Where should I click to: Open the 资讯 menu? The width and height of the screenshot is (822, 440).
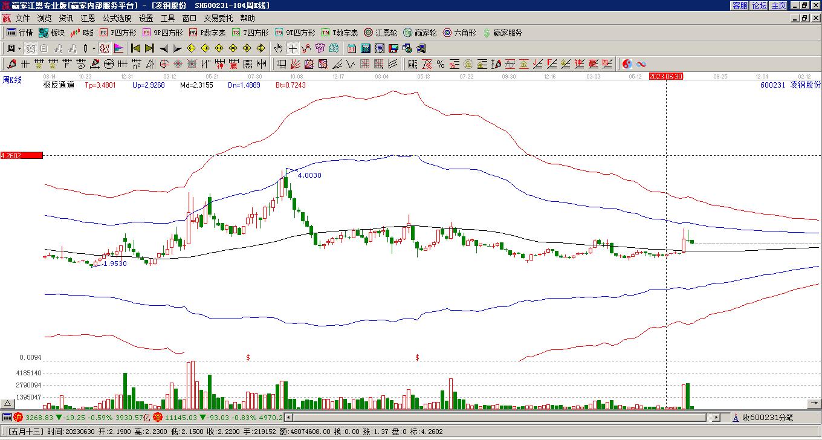[66, 19]
